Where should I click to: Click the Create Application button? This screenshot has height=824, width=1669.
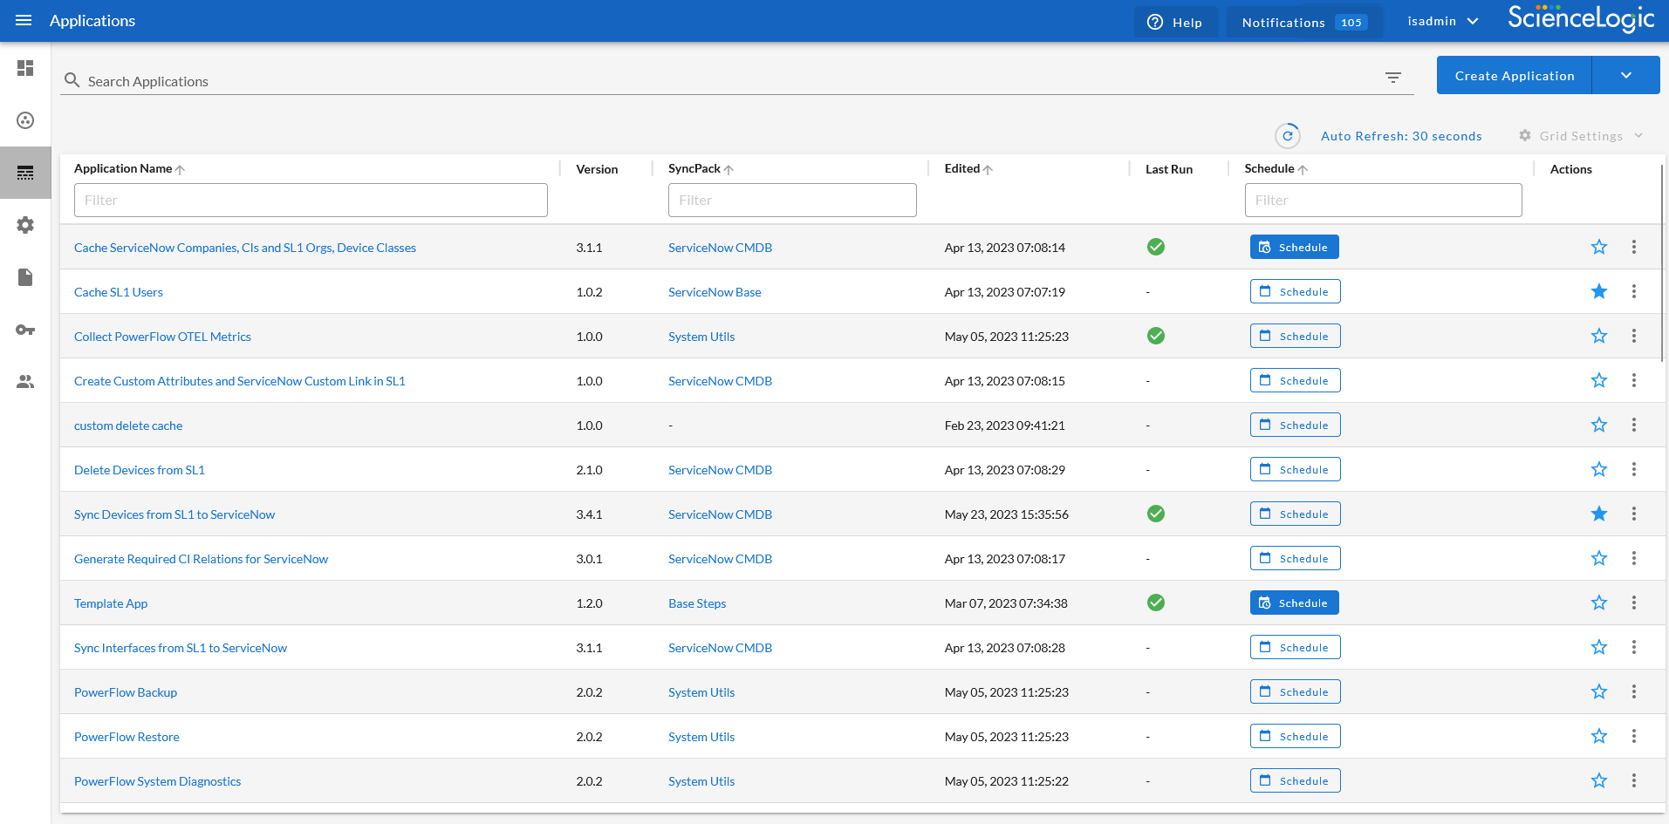tap(1514, 76)
